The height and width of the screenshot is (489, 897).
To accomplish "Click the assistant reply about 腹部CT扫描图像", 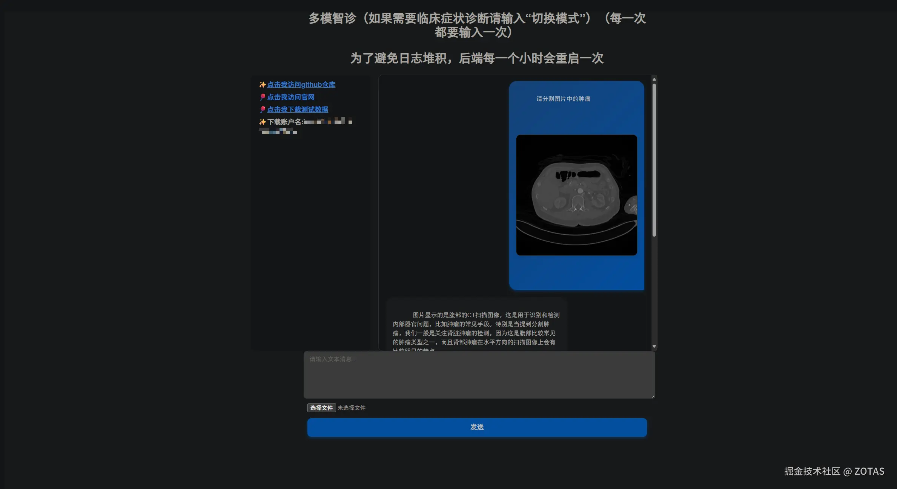I will [x=475, y=328].
